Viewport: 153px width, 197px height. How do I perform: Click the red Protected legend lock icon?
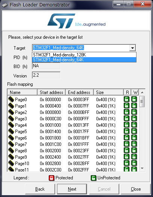(51, 178)
